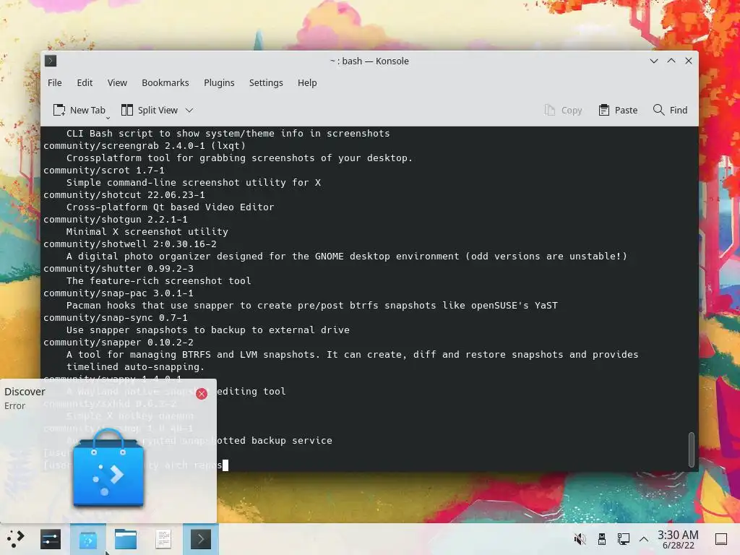Click the Paste toolbar button
Image resolution: width=740 pixels, height=555 pixels.
click(618, 110)
